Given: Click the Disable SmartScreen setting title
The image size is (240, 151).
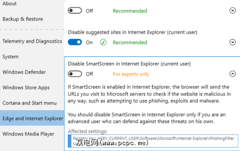Looking at the screenshot, I should pos(129,64).
